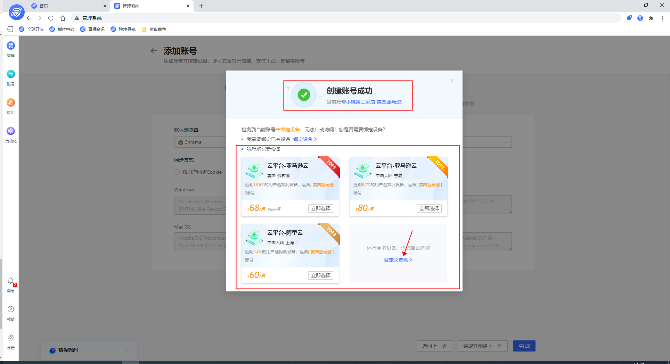Reload the page with the refresh icon
Image resolution: width=670 pixels, height=364 pixels.
coord(51,18)
